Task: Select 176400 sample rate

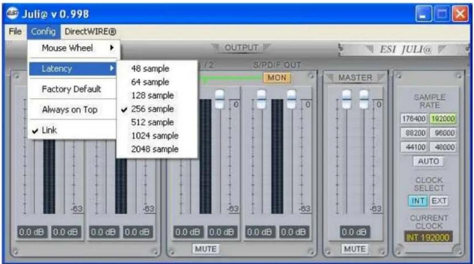Action: coord(414,119)
